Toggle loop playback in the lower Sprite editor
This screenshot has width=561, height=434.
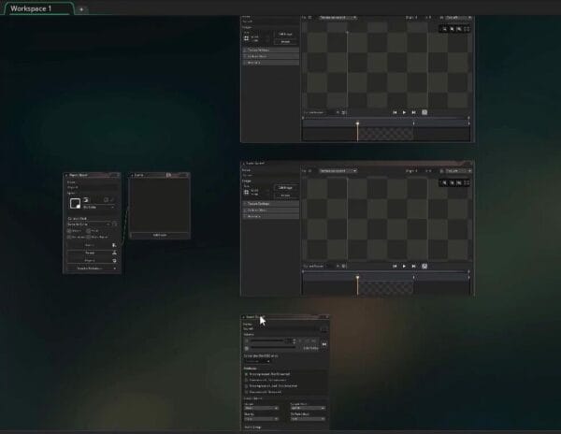click(x=424, y=267)
